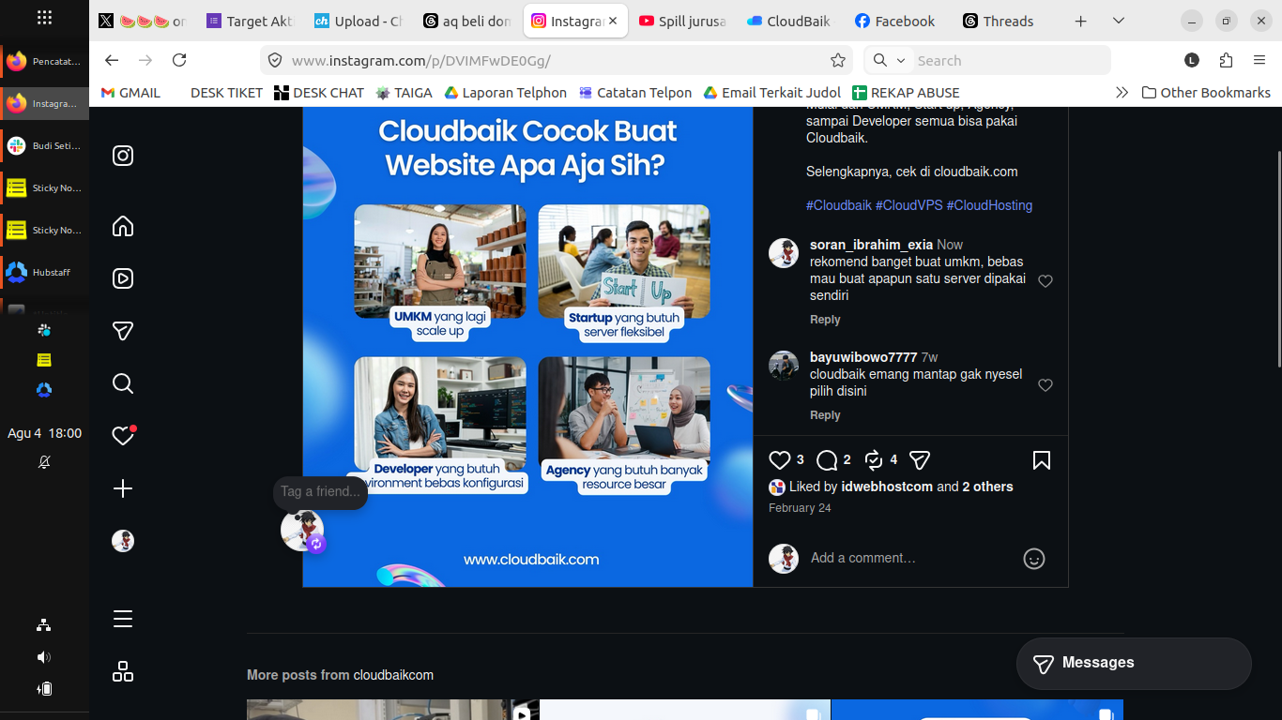Image resolution: width=1282 pixels, height=720 pixels.
Task: Open a new browser tab
Action: point(1081,21)
